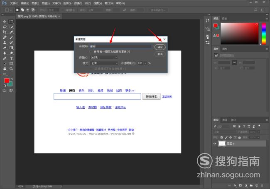Click the 名称 layer name field

[120, 46]
